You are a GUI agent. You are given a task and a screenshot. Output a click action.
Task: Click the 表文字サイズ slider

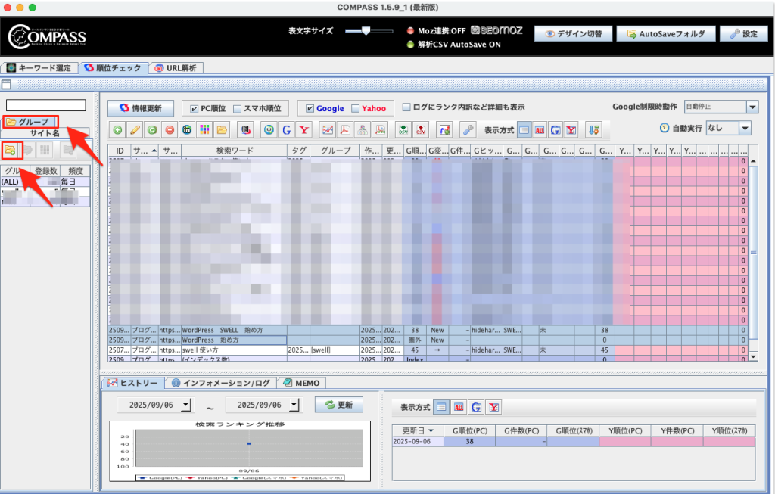coord(368,31)
